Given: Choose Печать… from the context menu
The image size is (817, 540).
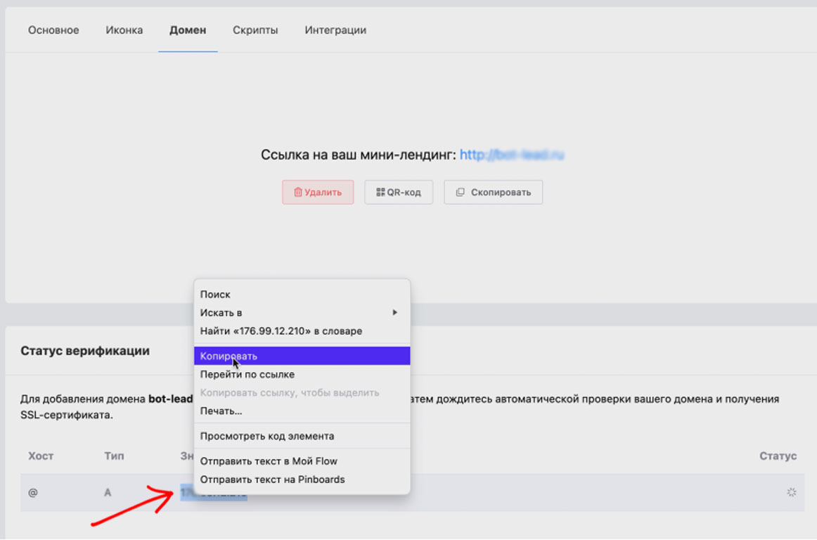Looking at the screenshot, I should click(302, 411).
